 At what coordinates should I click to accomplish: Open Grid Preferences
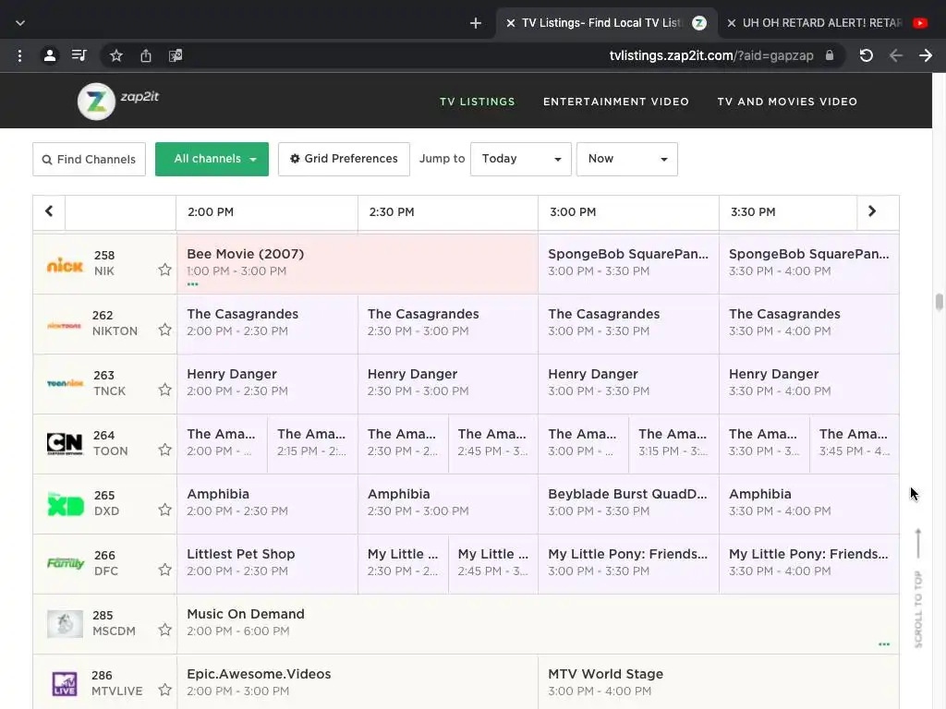[344, 159]
